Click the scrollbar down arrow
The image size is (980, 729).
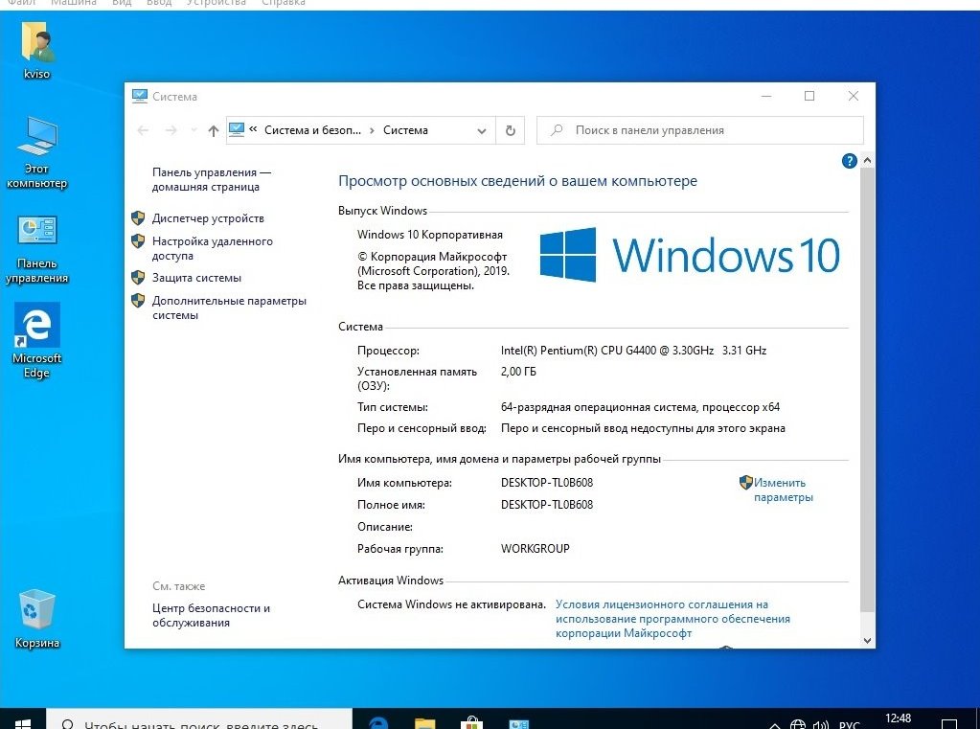pos(867,640)
